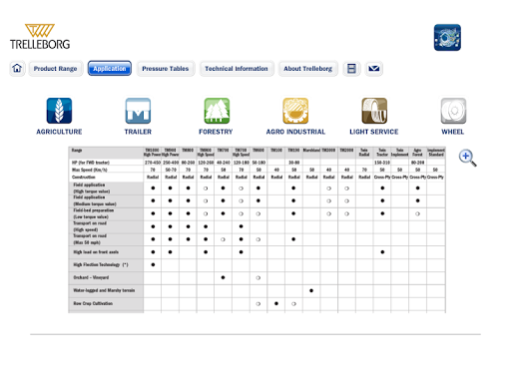Click the tyre range application table

click(x=256, y=229)
